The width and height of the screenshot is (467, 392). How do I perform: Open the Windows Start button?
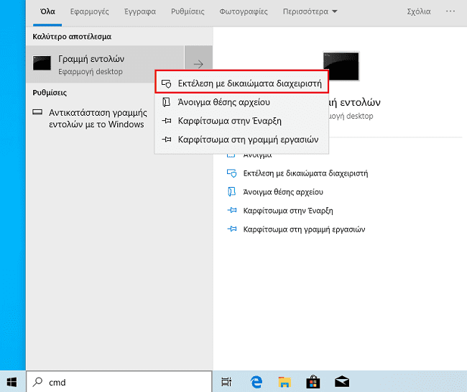click(x=12, y=382)
